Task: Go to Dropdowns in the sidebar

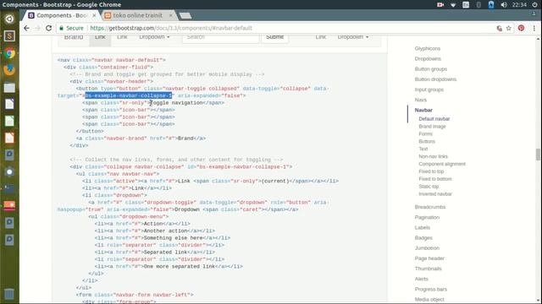Action: click(428, 59)
